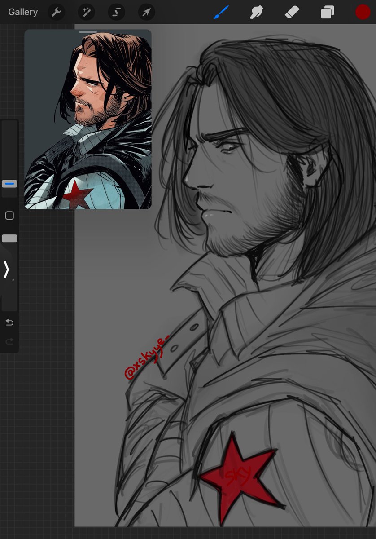Tap the redo arrow below undo
Viewport: 376px width, 539px height.
coord(9,341)
